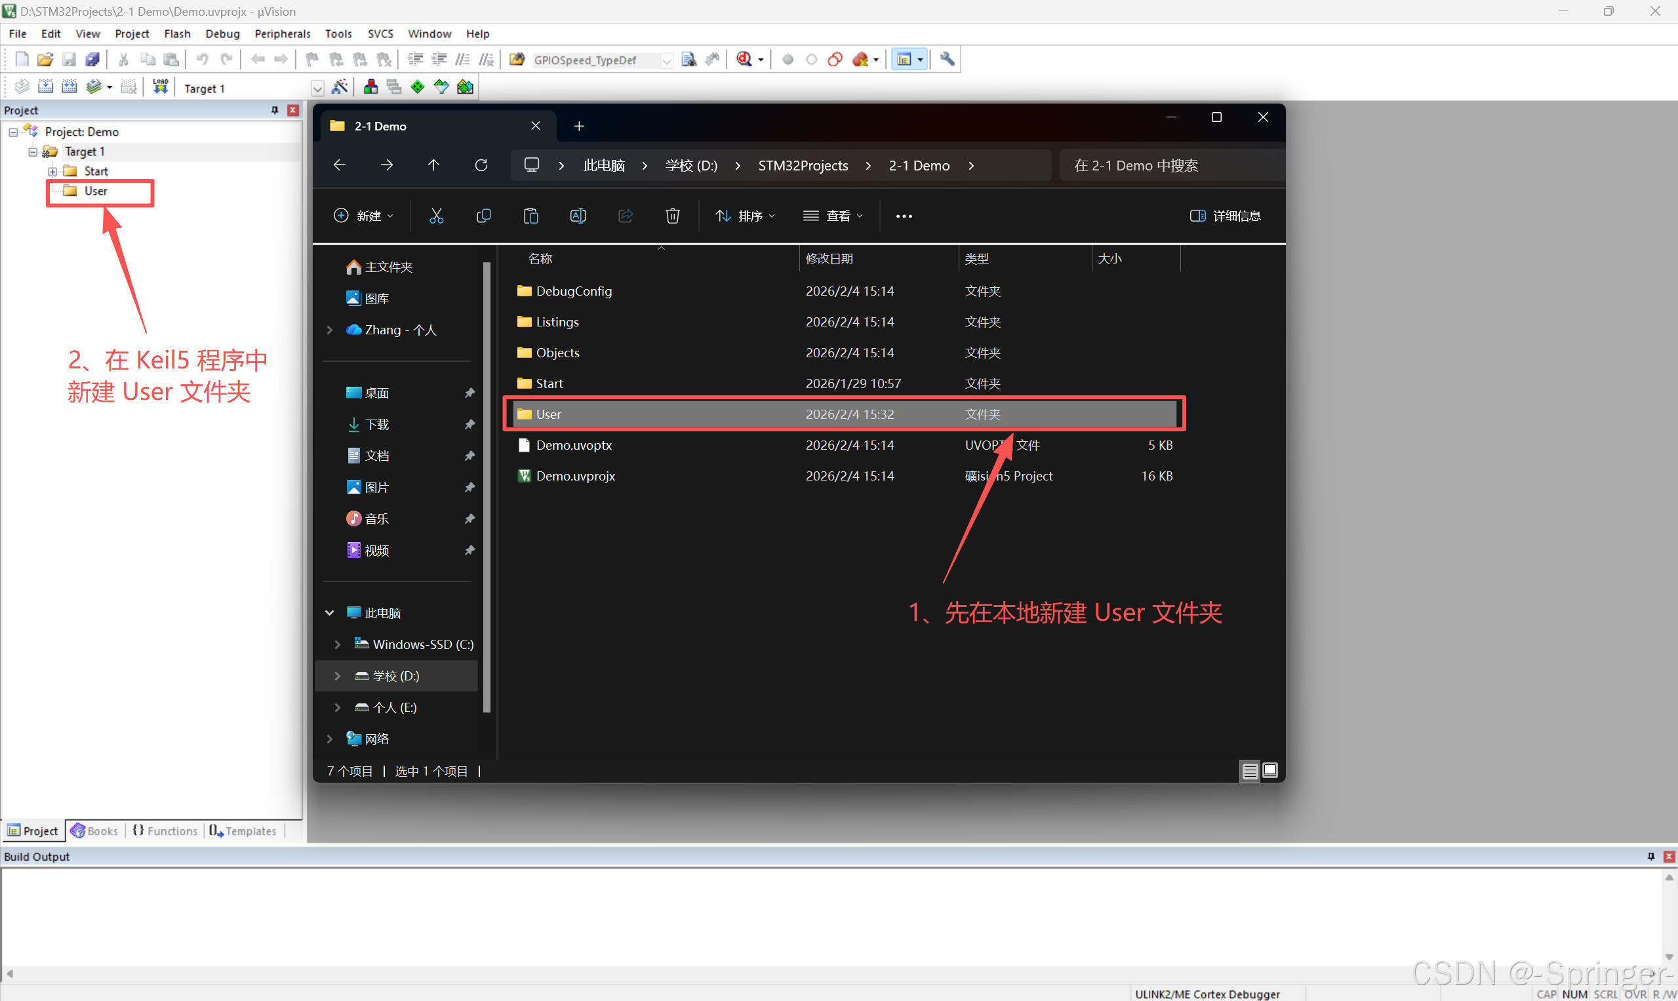This screenshot has height=1001, width=1678.
Task: Click the Build target icon
Action: coord(45,87)
